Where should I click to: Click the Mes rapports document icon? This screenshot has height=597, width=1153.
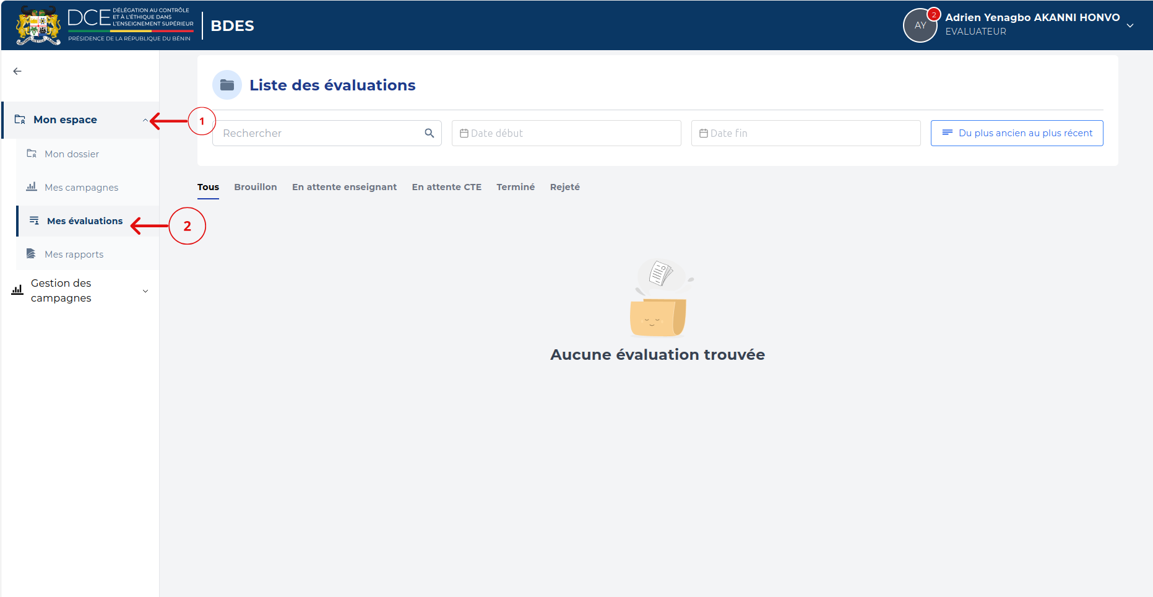(x=31, y=253)
